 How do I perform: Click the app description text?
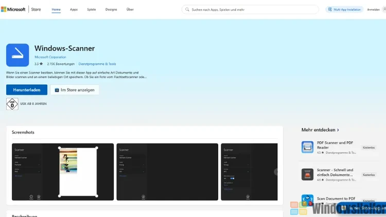76,75
